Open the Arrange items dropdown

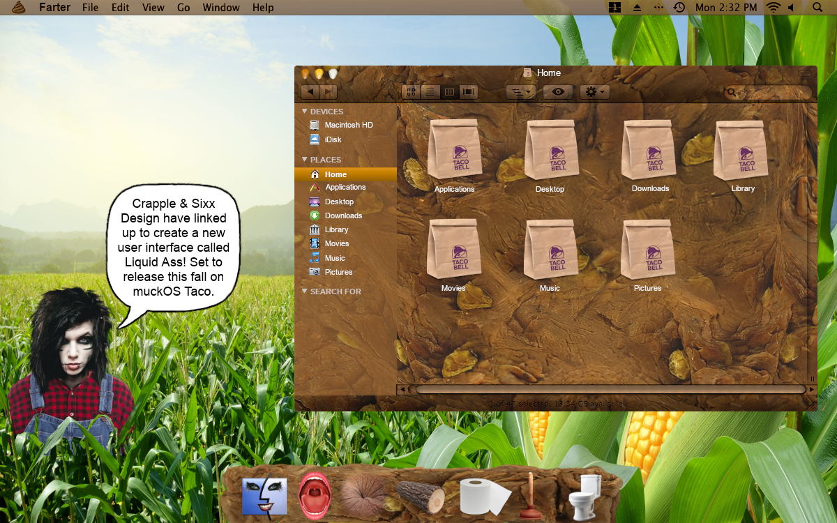coord(520,92)
